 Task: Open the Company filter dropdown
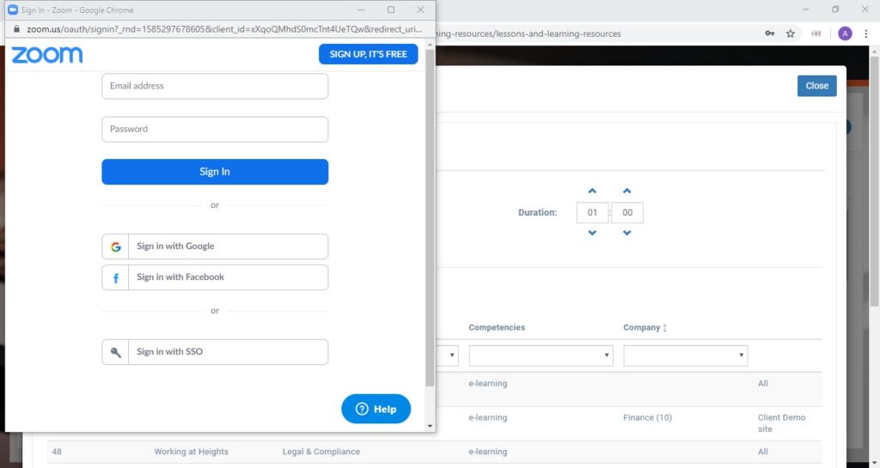[x=685, y=356]
